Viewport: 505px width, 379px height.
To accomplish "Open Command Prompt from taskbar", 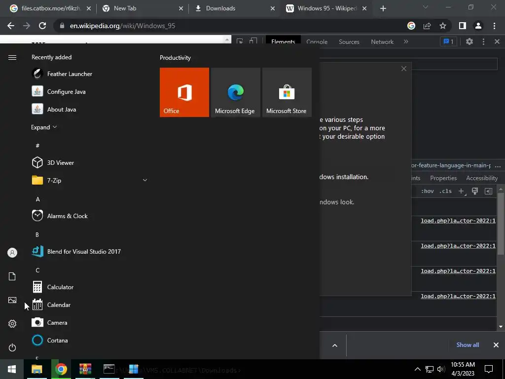I will [109, 369].
